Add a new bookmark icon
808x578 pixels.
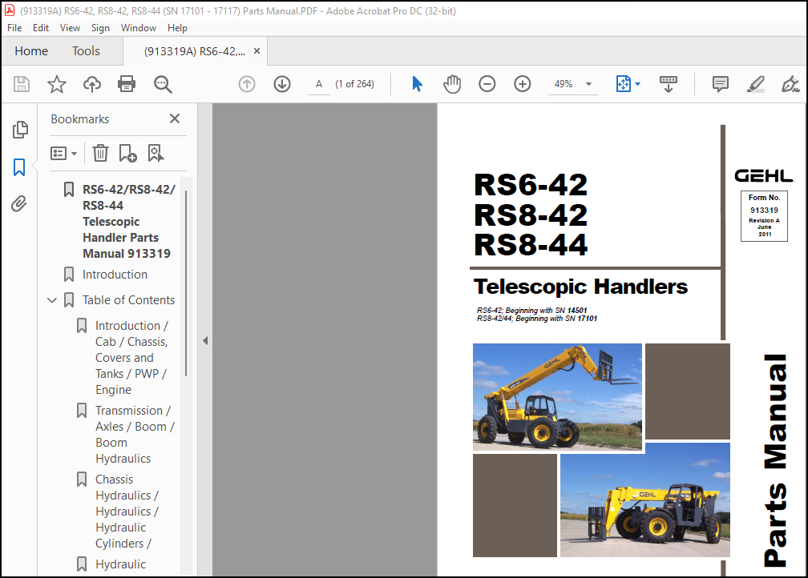(x=127, y=154)
